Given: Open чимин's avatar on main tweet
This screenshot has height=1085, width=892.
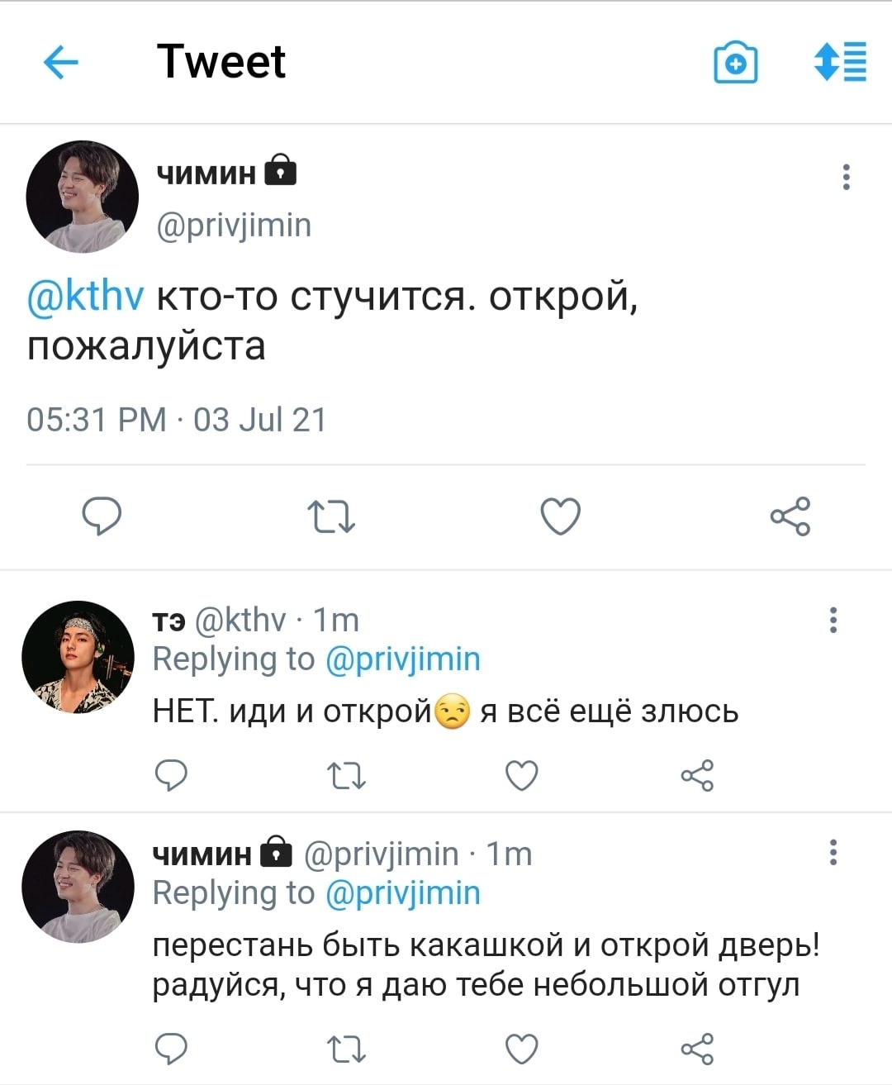Looking at the screenshot, I should (83, 196).
